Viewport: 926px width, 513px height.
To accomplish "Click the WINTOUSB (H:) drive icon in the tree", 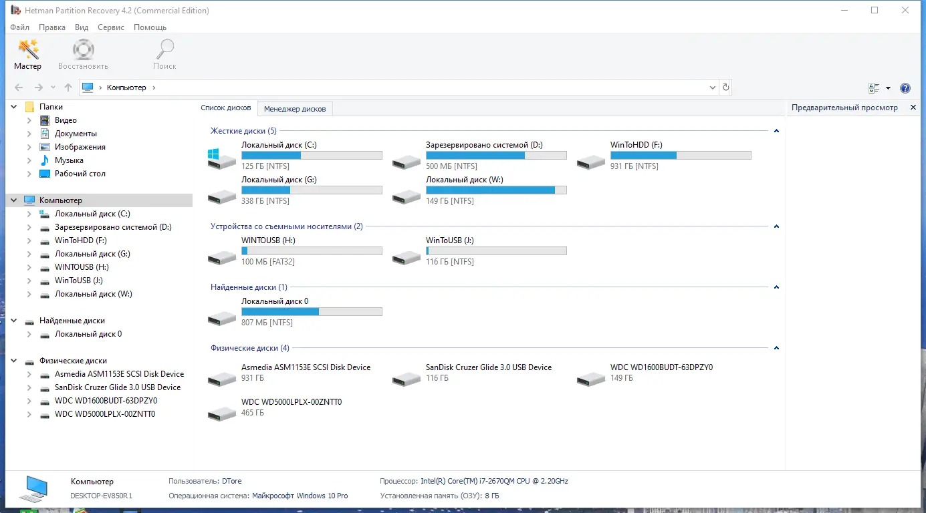I will (x=45, y=267).
